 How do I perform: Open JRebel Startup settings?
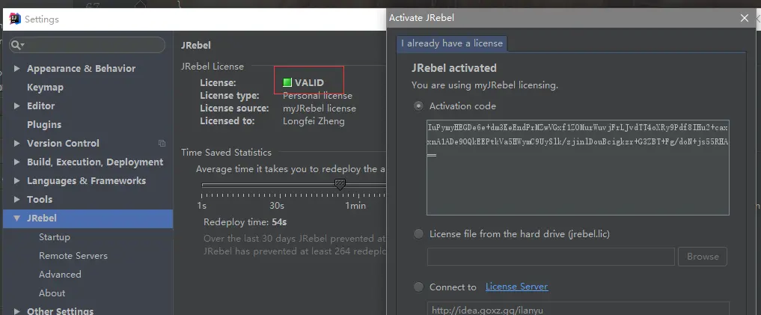coord(55,237)
